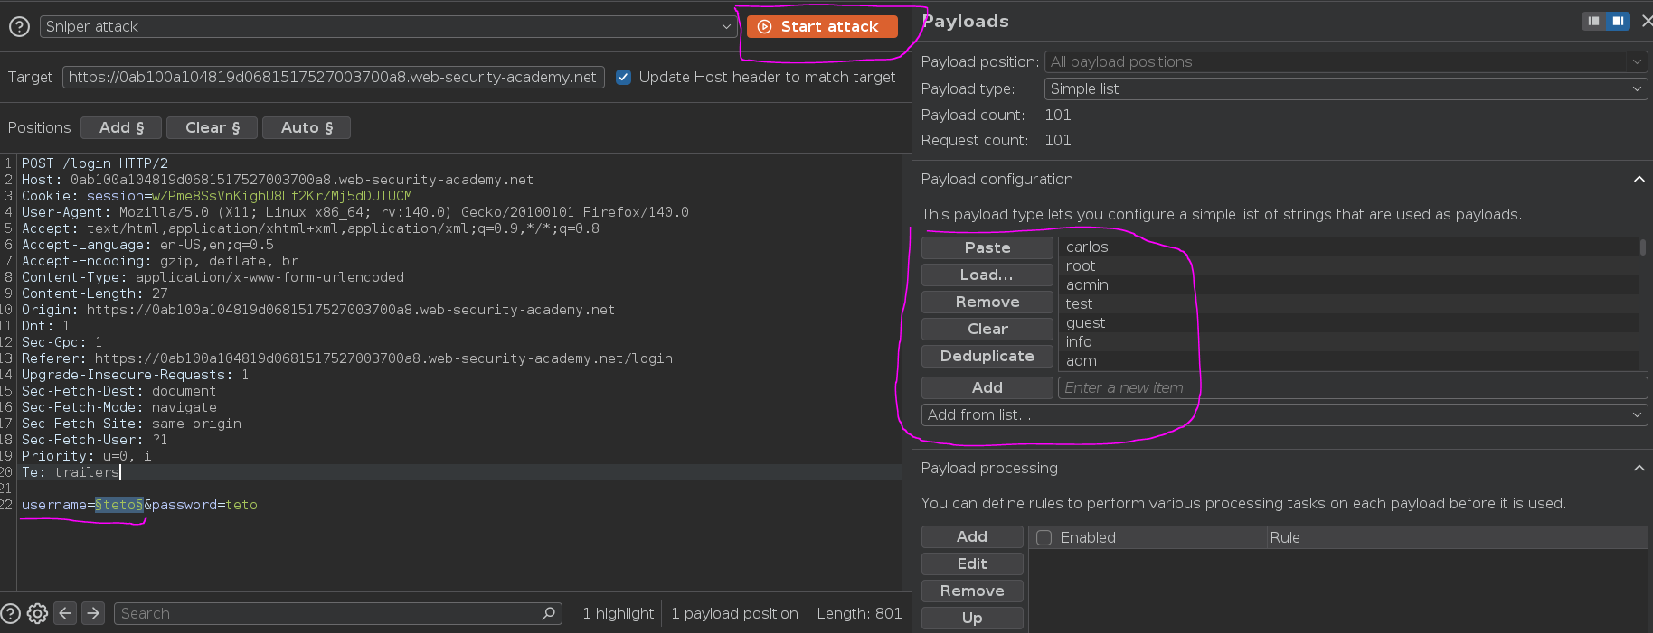Click the Cookie session value
The width and height of the screenshot is (1653, 633).
(282, 196)
